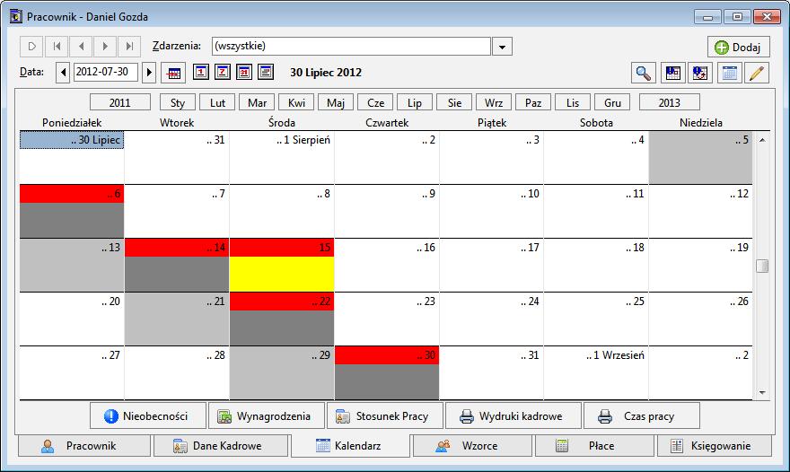Image resolution: width=790 pixels, height=472 pixels.
Task: Switch to Kalendarz tab
Action: click(351, 445)
